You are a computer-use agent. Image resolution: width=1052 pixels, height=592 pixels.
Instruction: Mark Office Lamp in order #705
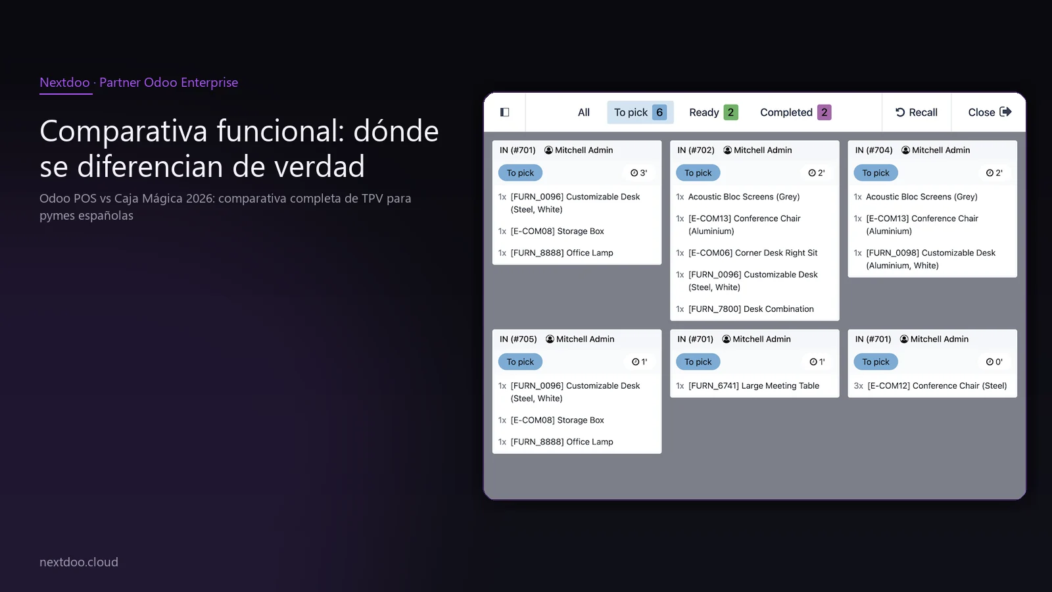point(577,442)
